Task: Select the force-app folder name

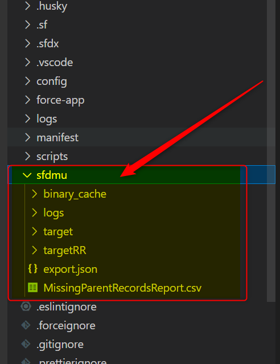Action: [x=60, y=100]
